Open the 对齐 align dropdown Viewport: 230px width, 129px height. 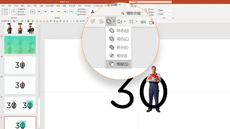(152, 9)
